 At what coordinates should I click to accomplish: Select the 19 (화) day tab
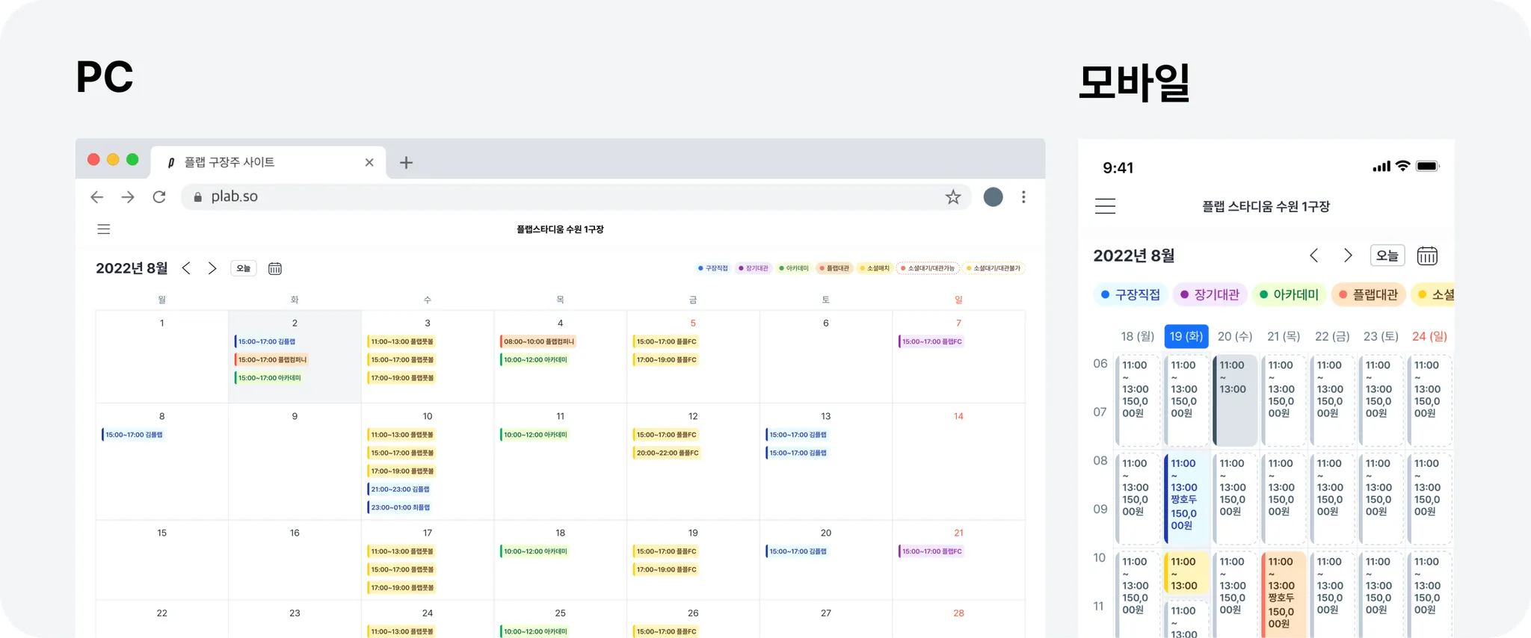coord(1186,336)
